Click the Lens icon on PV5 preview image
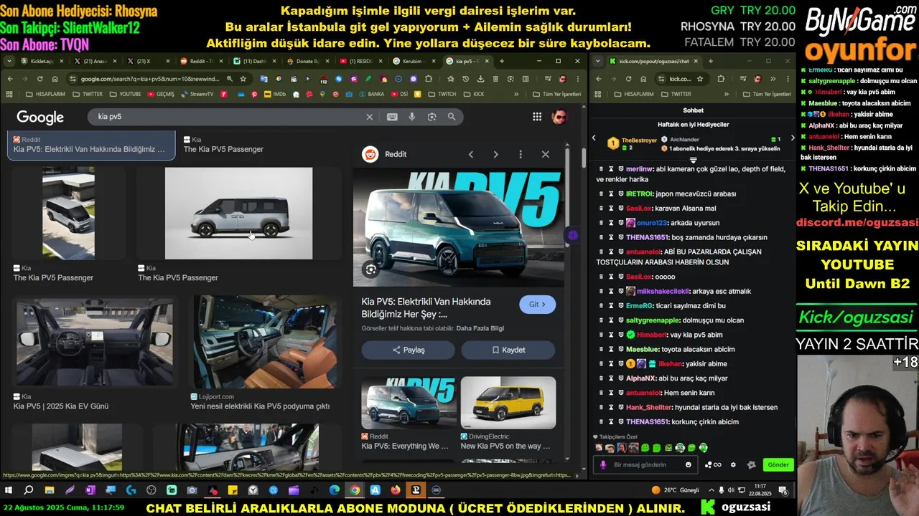 370,269
